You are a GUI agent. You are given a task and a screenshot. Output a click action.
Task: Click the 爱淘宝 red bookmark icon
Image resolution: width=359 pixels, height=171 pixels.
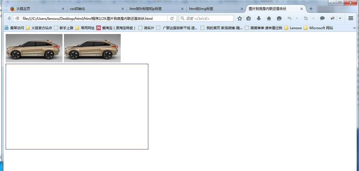click(99, 28)
